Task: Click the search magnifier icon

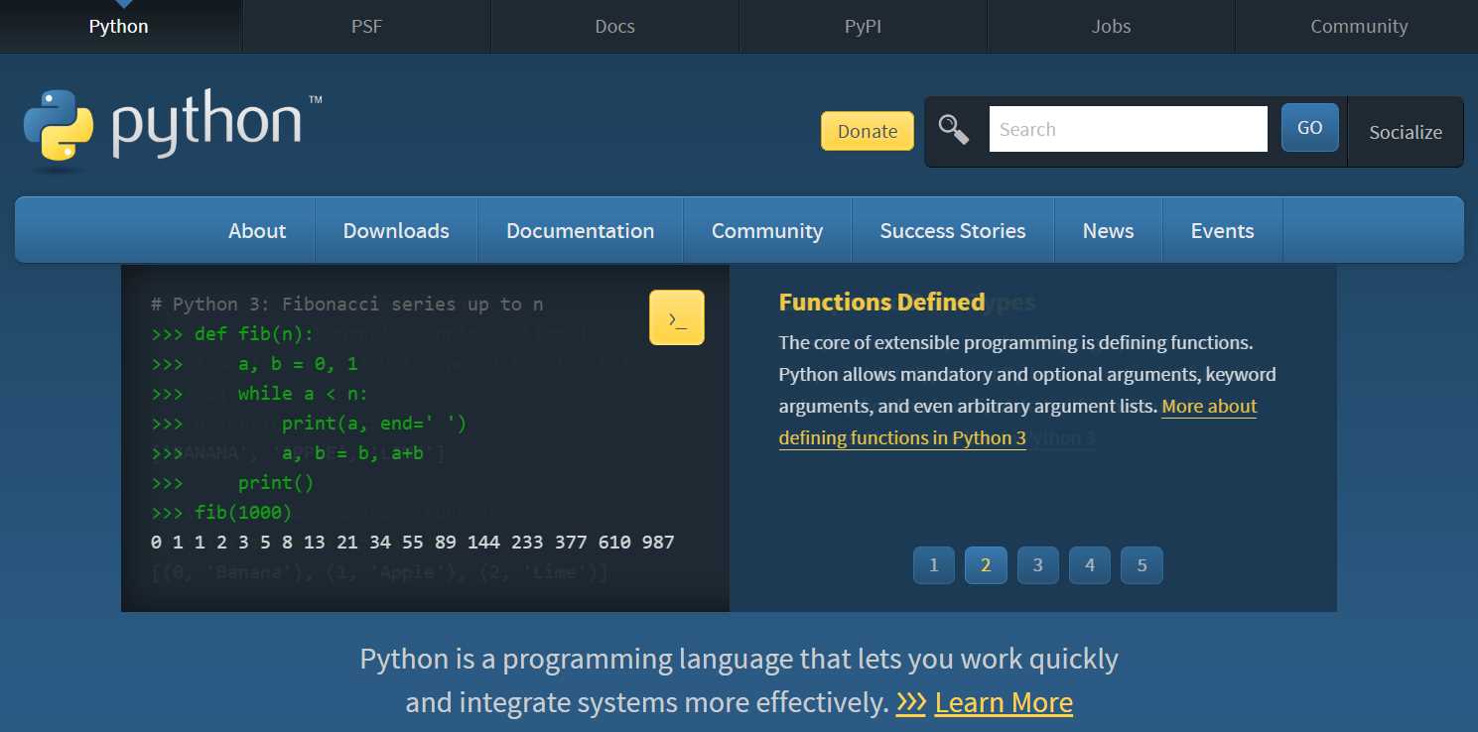Action: tap(953, 129)
